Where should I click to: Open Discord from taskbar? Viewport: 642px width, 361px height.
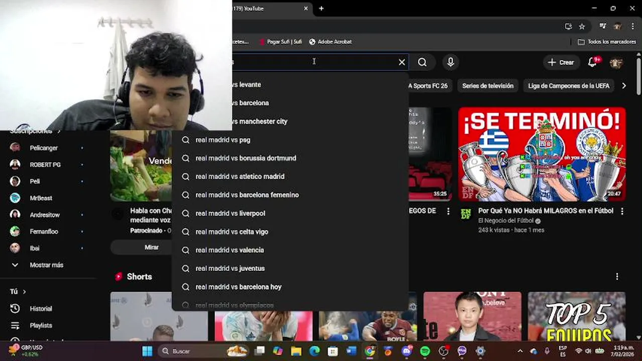(x=406, y=351)
